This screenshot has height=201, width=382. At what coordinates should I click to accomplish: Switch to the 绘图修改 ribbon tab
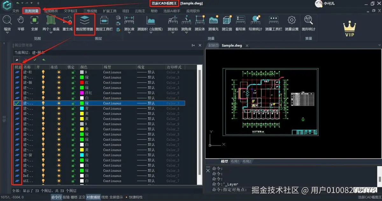[x=51, y=11]
